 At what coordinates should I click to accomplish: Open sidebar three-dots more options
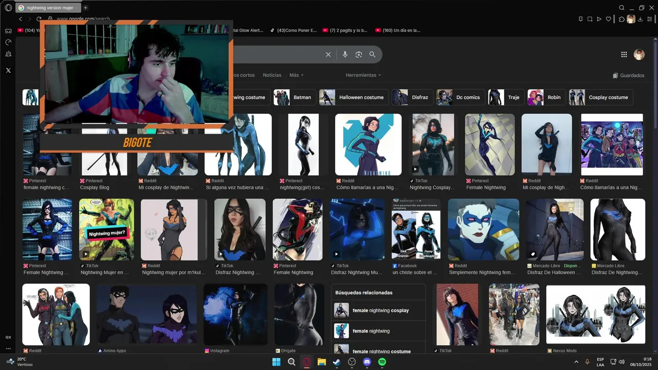pyautogui.click(x=8, y=348)
